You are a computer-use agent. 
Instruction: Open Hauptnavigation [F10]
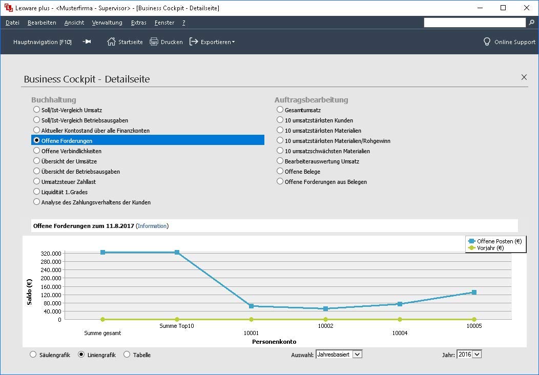tap(43, 42)
